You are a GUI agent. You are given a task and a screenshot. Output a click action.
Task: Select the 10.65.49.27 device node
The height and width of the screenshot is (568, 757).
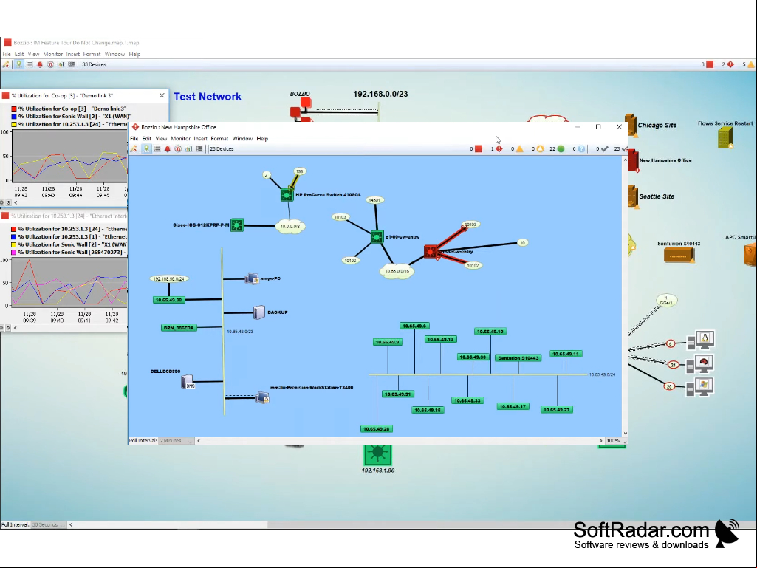(x=557, y=410)
